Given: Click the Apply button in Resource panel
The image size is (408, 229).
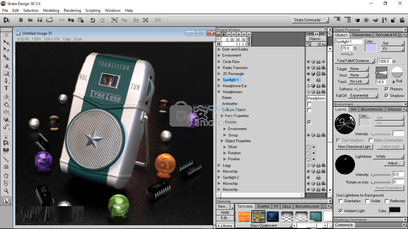Looking at the screenshot, I should pos(225,212).
